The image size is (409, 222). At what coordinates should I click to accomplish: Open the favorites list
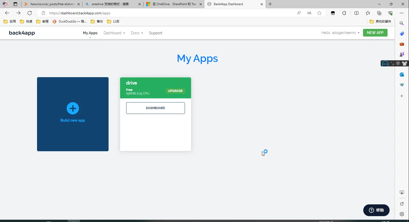[368, 13]
